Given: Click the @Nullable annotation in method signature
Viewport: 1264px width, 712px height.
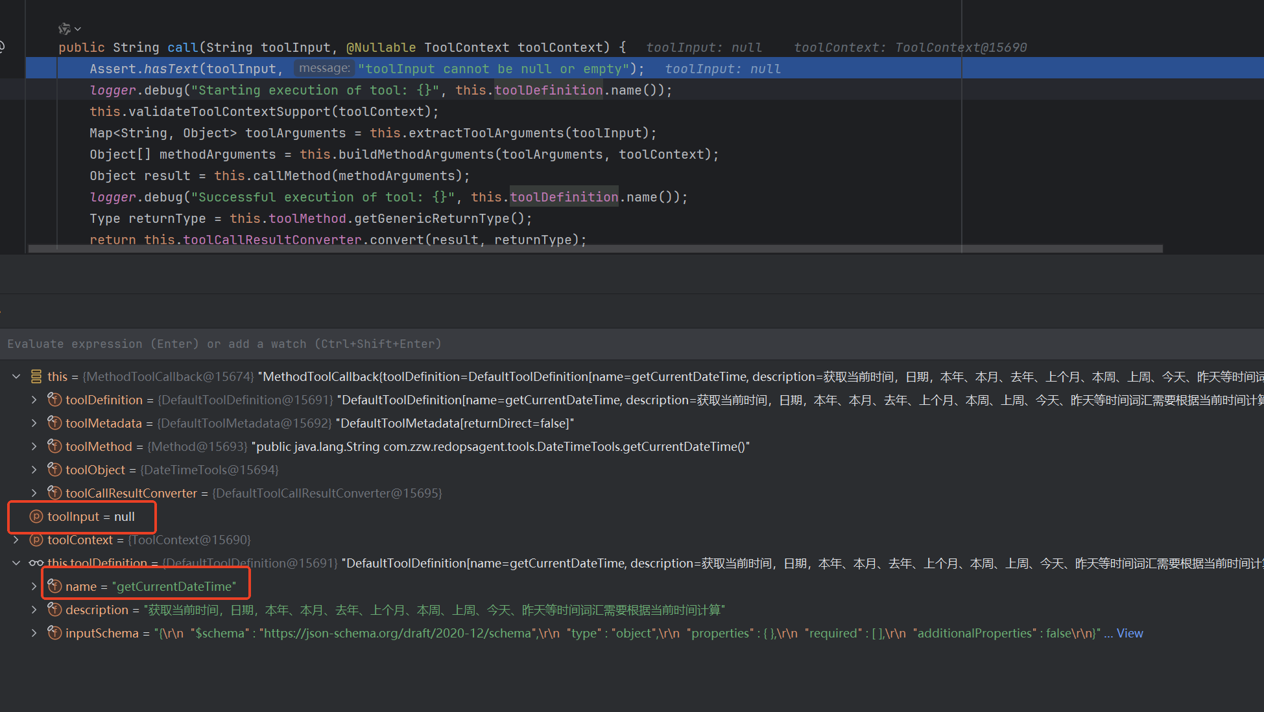Looking at the screenshot, I should click(x=381, y=47).
